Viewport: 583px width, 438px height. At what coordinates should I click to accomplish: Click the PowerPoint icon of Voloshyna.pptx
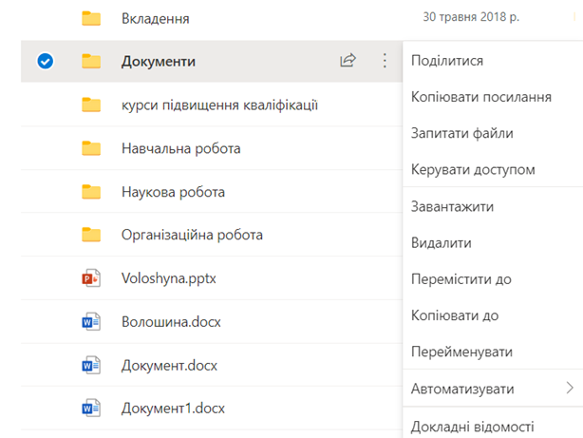click(91, 278)
